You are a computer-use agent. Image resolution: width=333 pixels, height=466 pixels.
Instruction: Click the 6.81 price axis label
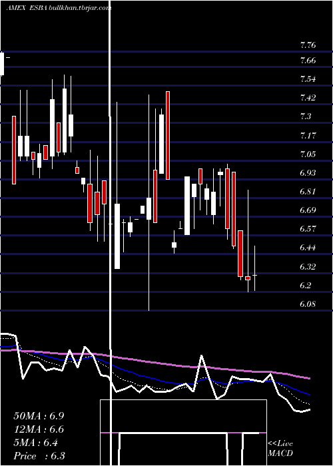click(x=308, y=192)
